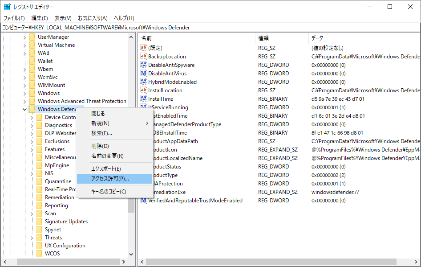The height and width of the screenshot is (267, 421).
Task: Open the 表示(V) menu
Action: point(63,18)
